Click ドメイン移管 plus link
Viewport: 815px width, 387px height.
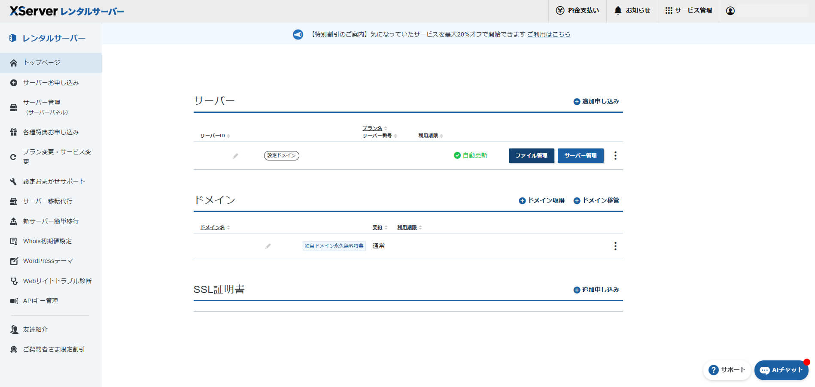pyautogui.click(x=596, y=200)
